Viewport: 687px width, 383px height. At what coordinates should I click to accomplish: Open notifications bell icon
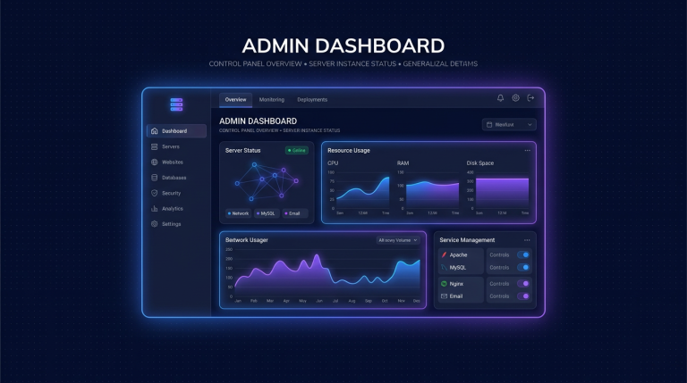click(x=500, y=98)
